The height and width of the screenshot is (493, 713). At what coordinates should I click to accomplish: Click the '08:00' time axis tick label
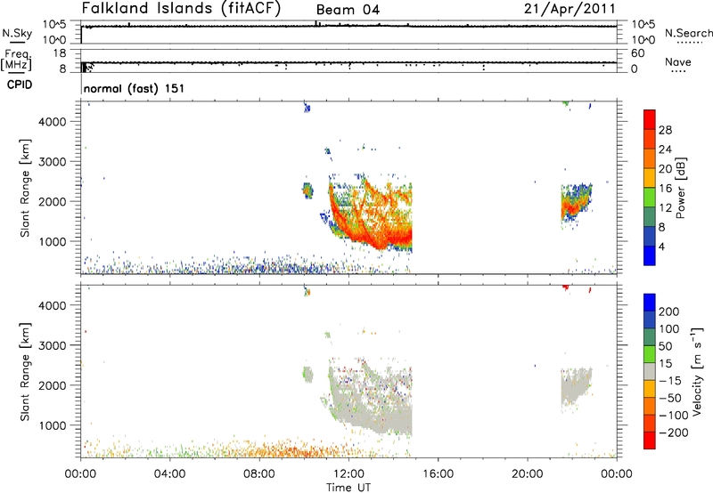click(259, 474)
